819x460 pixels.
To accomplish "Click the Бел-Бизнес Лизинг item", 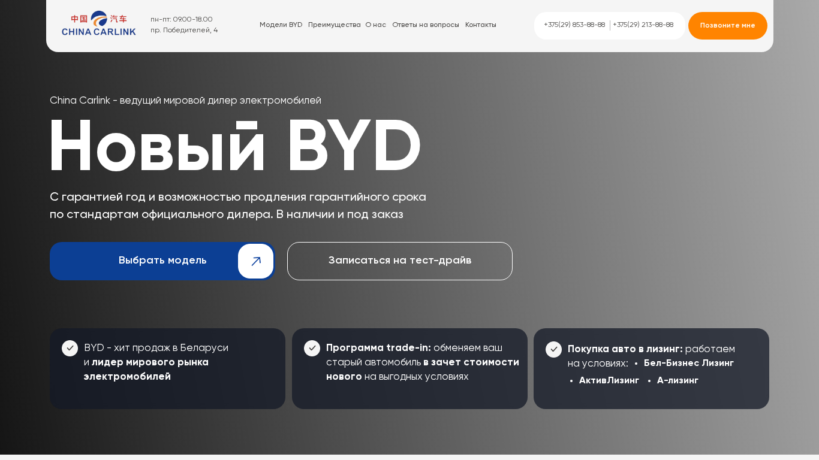I will [x=689, y=363].
